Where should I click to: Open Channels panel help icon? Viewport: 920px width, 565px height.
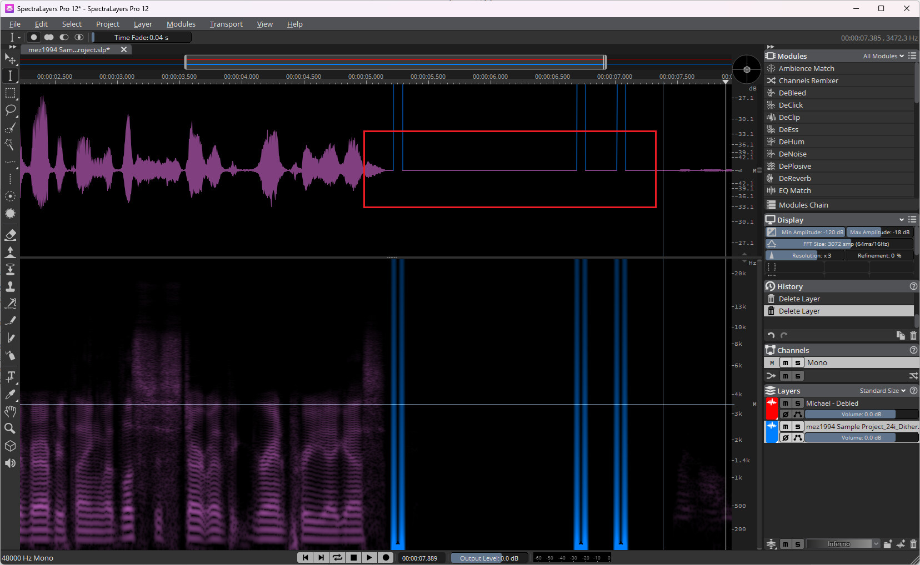point(913,350)
